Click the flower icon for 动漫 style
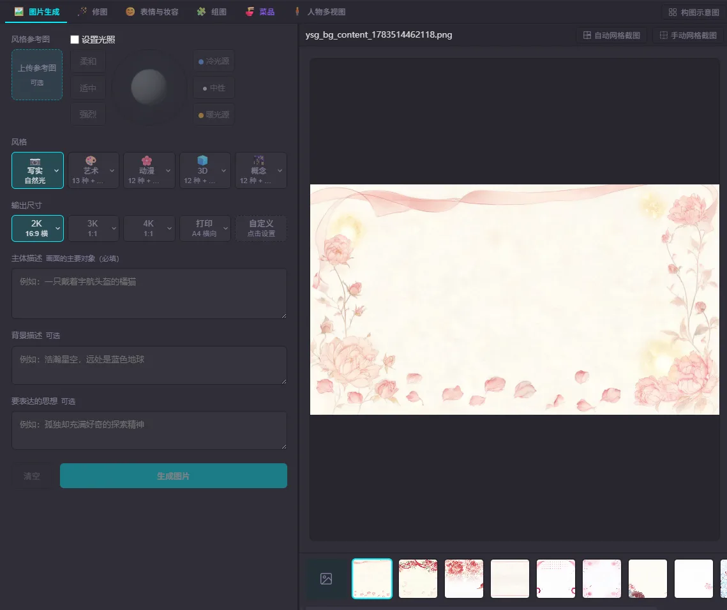The height and width of the screenshot is (610, 727). tap(147, 161)
